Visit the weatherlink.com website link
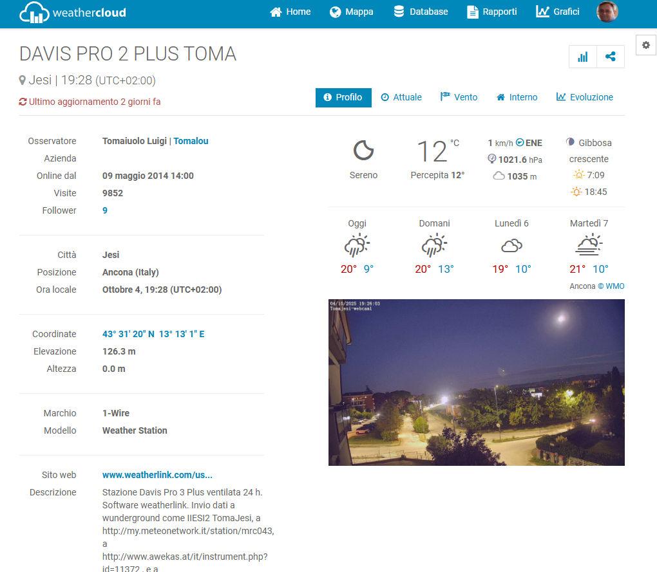This screenshot has width=657, height=572. 157,475
